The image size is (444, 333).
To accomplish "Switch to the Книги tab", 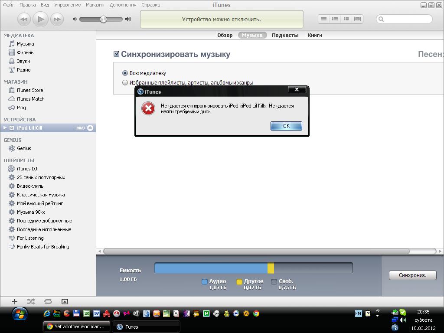I will [x=315, y=35].
